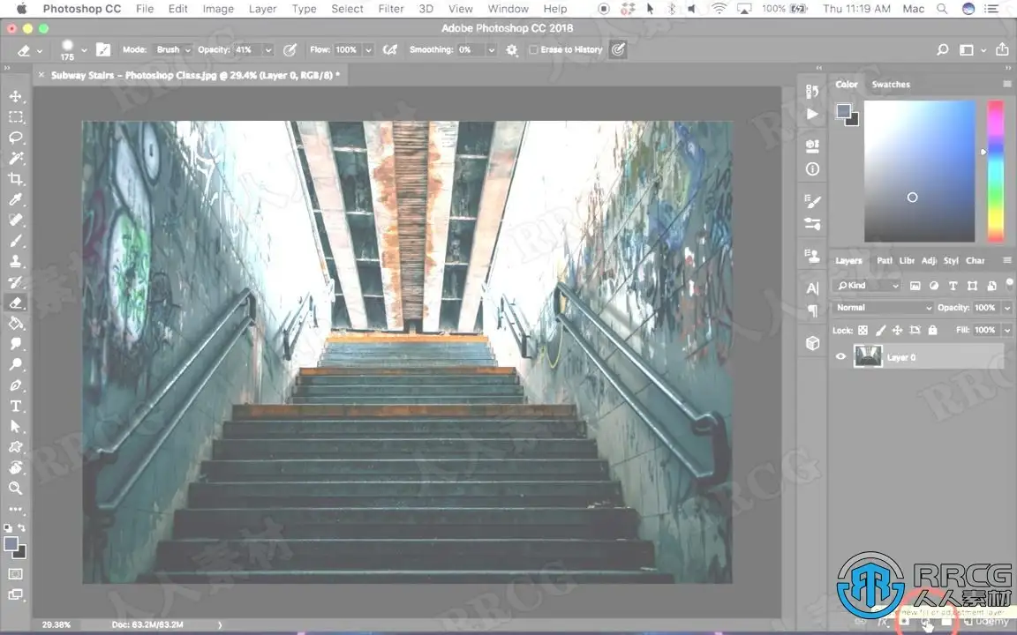Image resolution: width=1017 pixels, height=635 pixels.
Task: Select the Custom Shape tool
Action: [x=16, y=447]
